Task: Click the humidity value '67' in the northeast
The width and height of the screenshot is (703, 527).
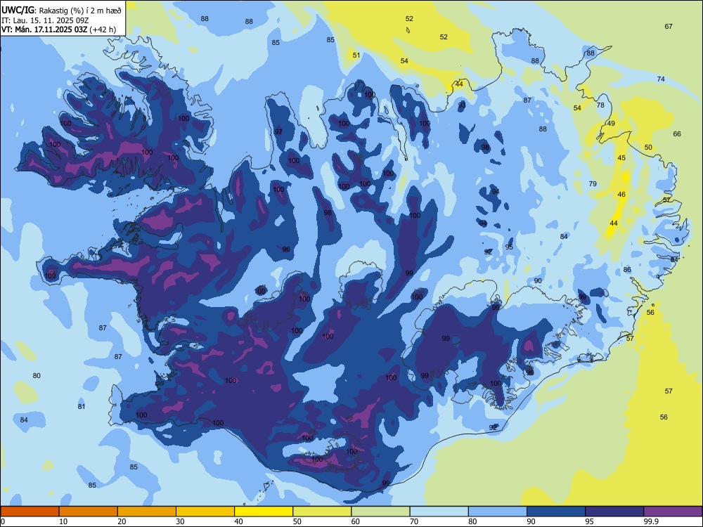Action: (x=669, y=27)
